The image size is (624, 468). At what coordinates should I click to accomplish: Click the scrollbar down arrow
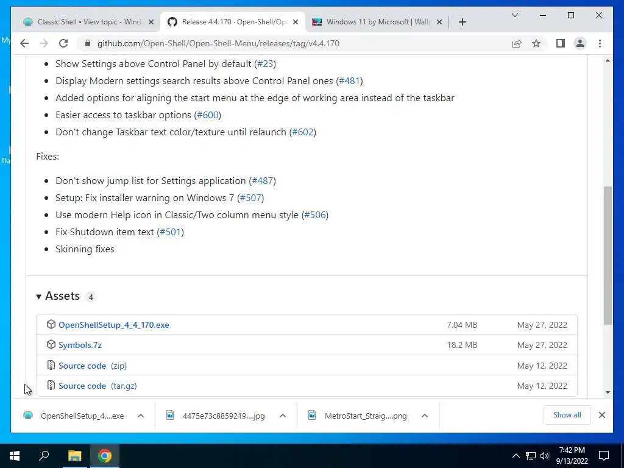(608, 392)
